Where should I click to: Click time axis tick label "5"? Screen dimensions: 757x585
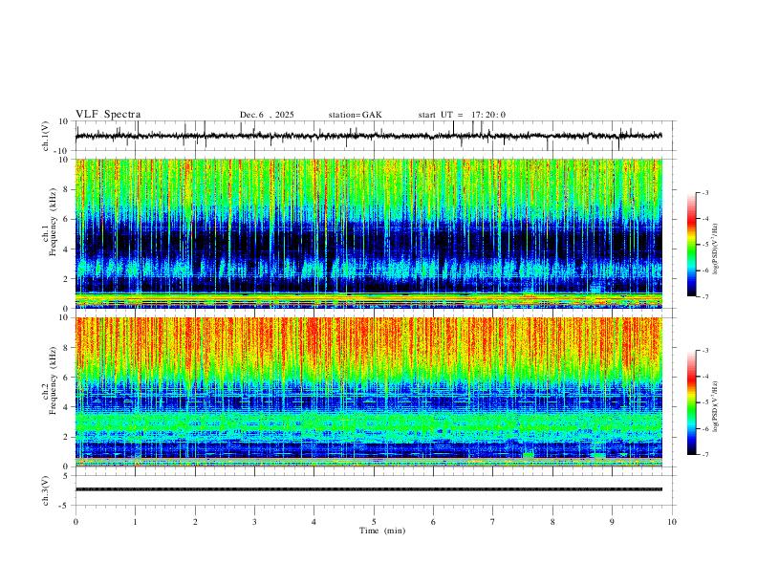(x=374, y=521)
